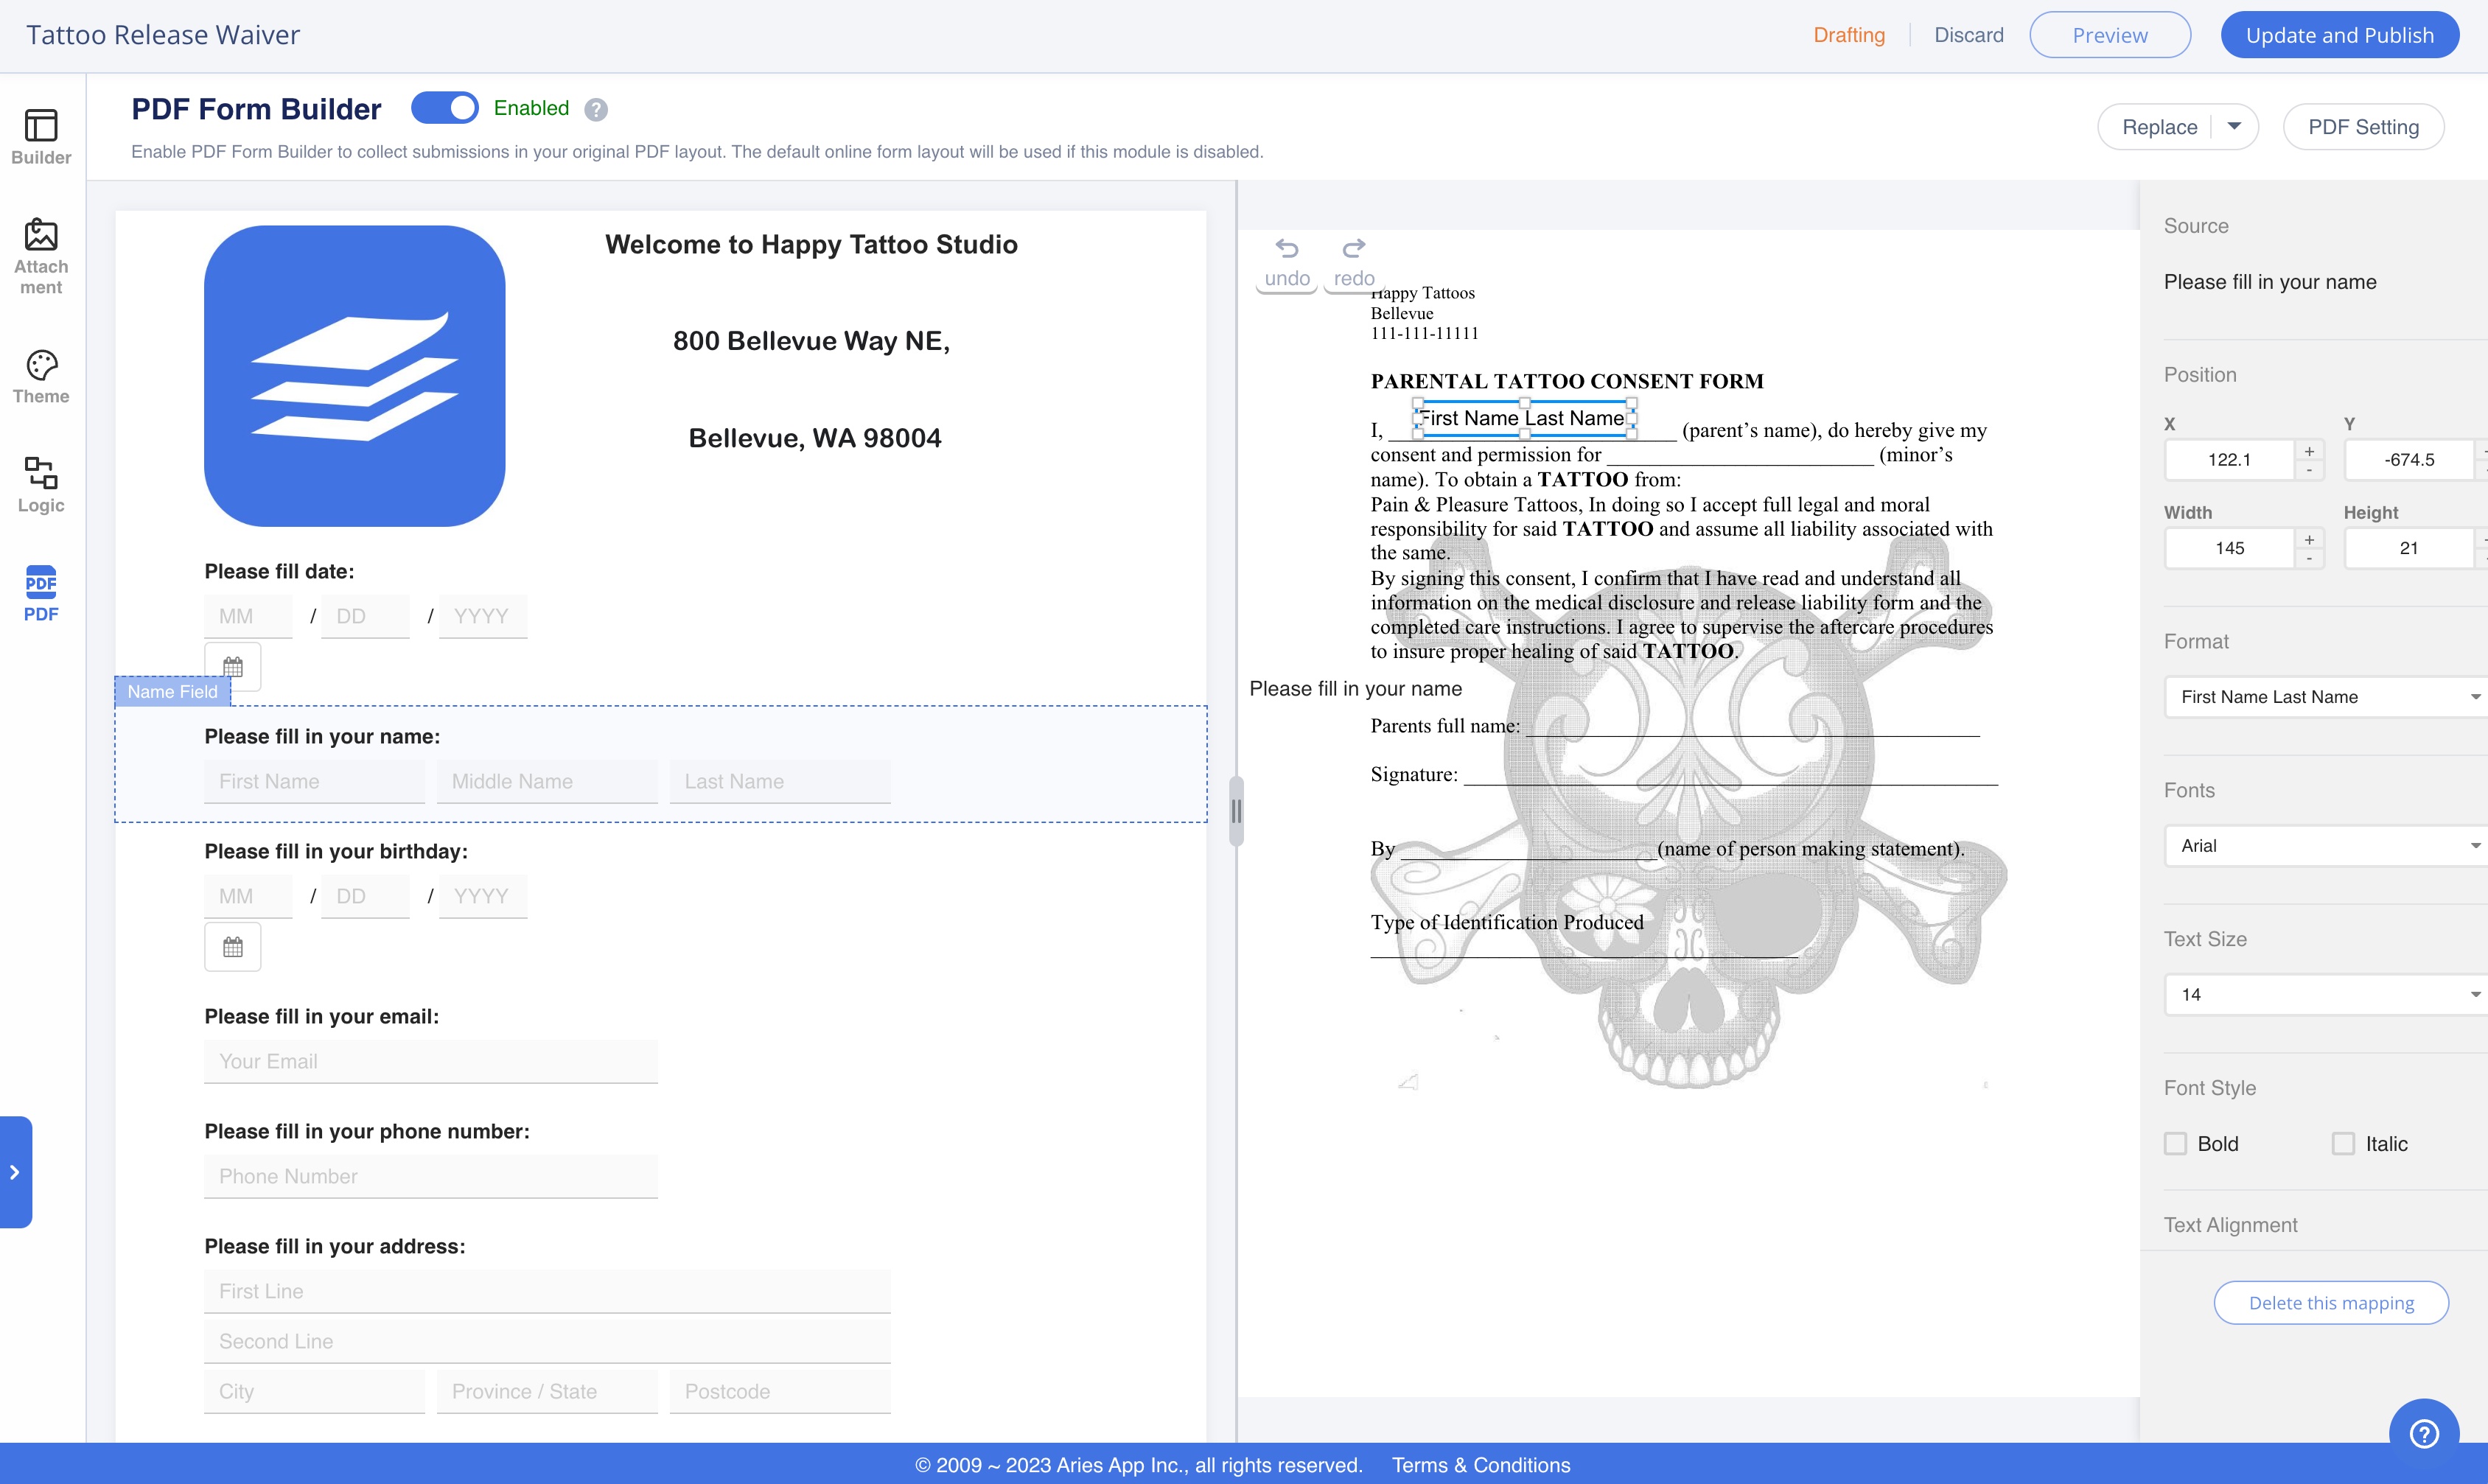
Task: Open the Logic sidebar section
Action: click(41, 486)
